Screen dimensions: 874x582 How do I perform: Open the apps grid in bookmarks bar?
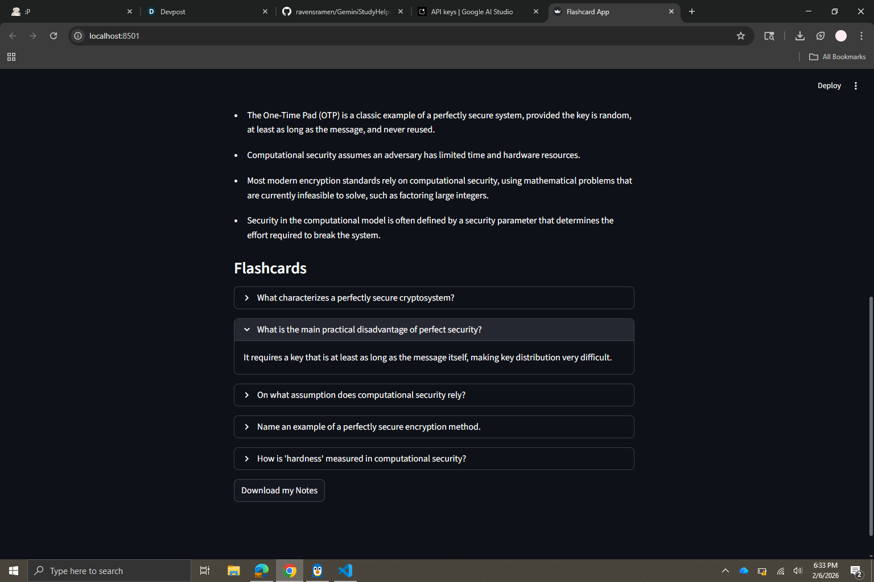pyautogui.click(x=11, y=57)
